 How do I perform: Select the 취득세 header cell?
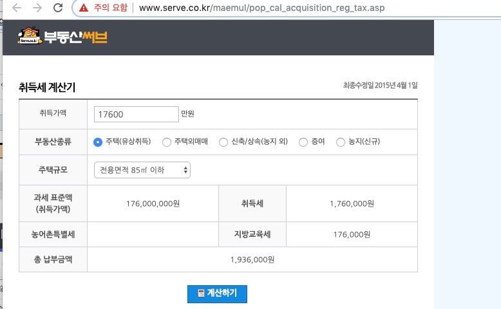click(x=252, y=203)
